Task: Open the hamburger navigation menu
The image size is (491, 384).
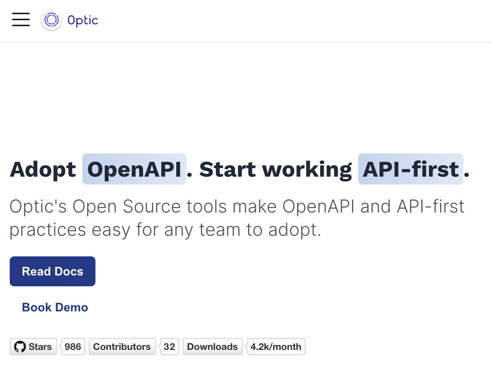Action: click(x=21, y=19)
